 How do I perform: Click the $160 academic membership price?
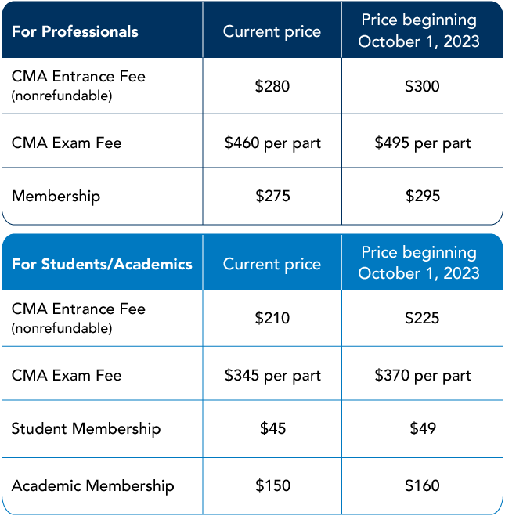tap(423, 485)
